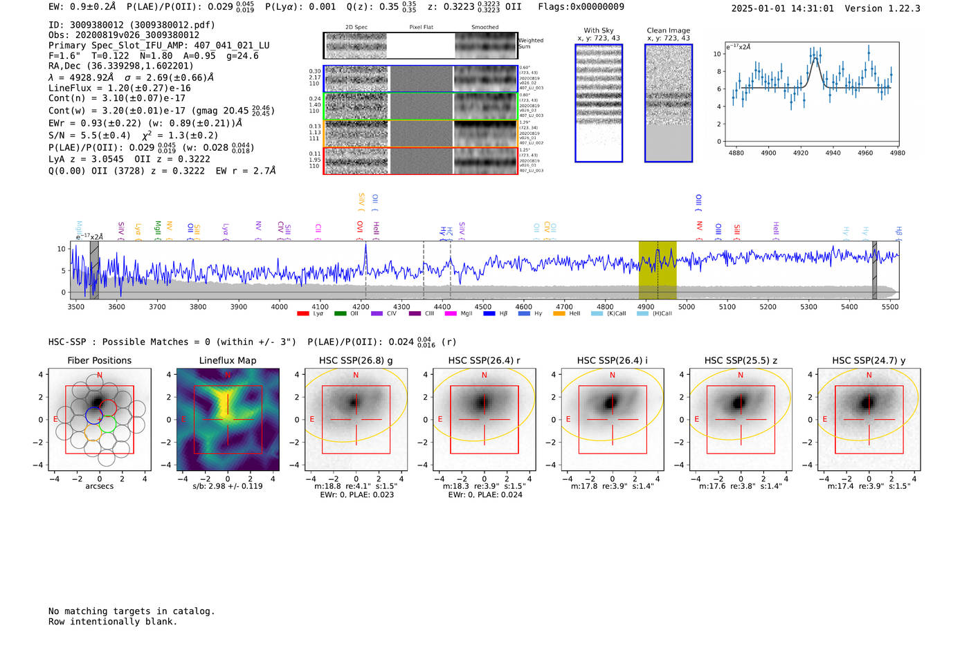Select the 2025-01-01 14:31:01 timestamp
Screen dimensions: 969x659
coord(783,8)
